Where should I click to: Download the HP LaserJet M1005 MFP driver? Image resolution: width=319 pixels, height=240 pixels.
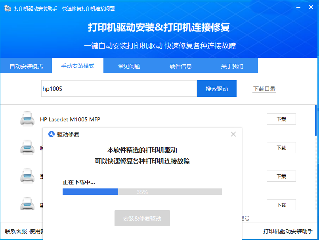coord(281,119)
